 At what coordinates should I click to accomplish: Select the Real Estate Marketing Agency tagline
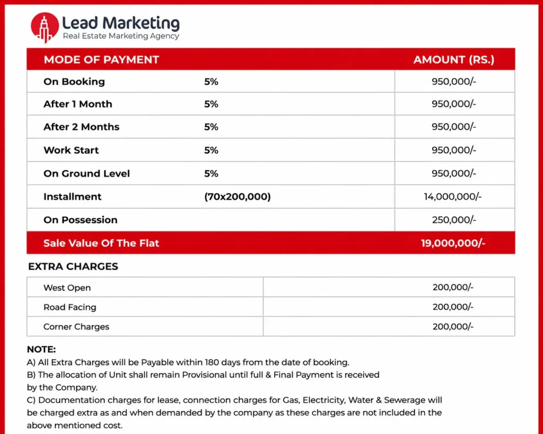tap(121, 36)
